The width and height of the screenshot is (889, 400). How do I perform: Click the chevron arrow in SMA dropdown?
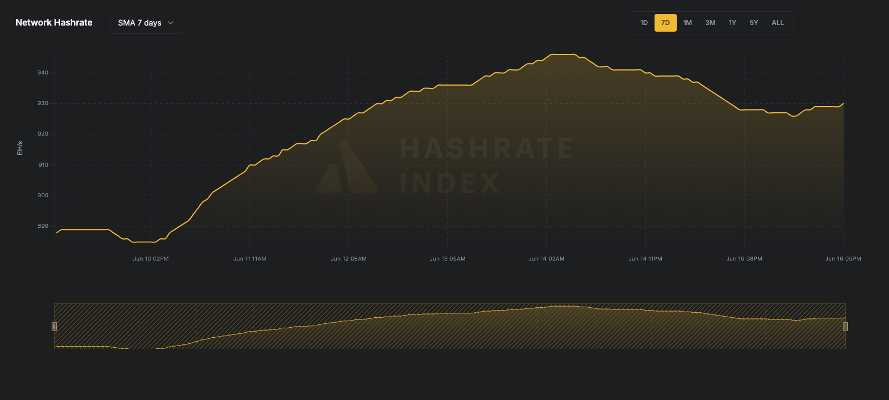point(171,23)
